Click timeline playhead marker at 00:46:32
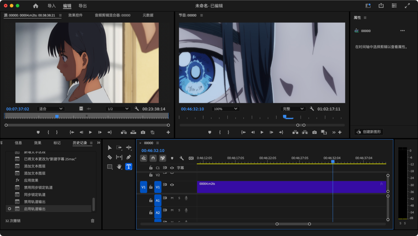 pyautogui.click(x=333, y=162)
